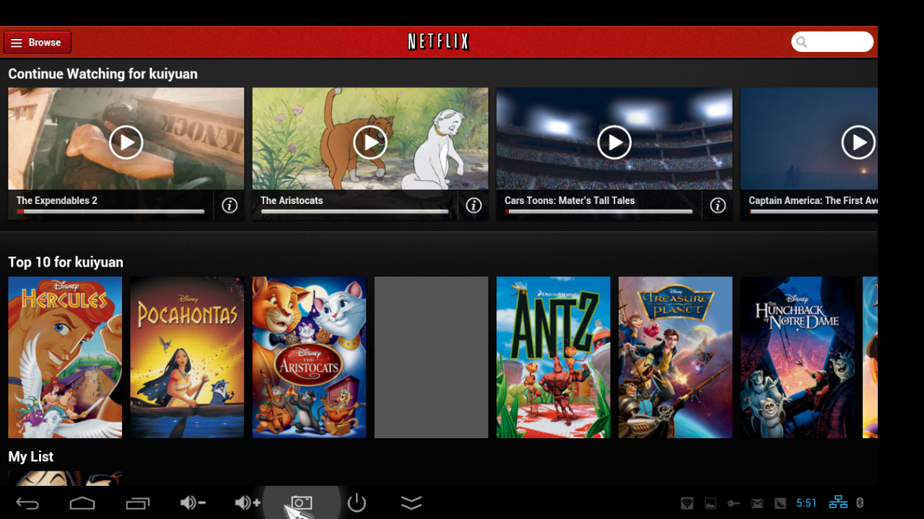
Task: Click the magnifying glass search icon
Action: [802, 42]
